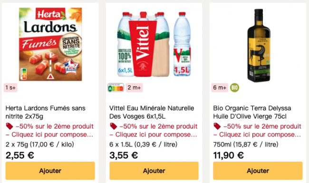
Task: Open Vittel Eau Minérale Naturelle title link
Action: [152, 112]
